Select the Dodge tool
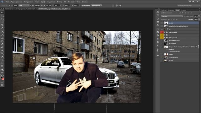Viewport: 201px width, 113px height. coord(2,53)
